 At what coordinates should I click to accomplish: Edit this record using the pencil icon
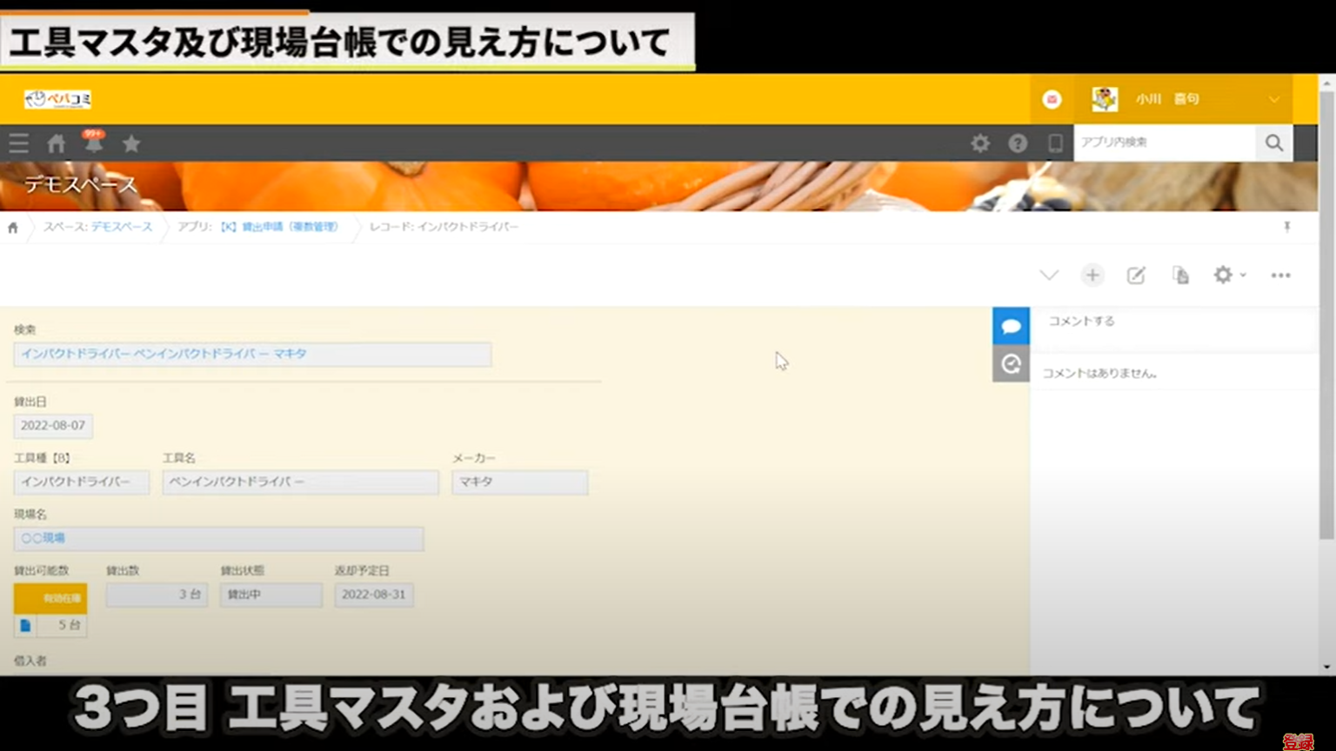(x=1136, y=275)
